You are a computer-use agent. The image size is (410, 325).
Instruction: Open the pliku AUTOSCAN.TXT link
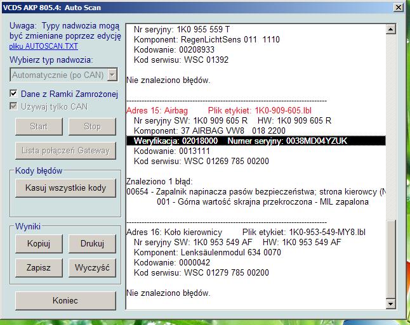[43, 46]
